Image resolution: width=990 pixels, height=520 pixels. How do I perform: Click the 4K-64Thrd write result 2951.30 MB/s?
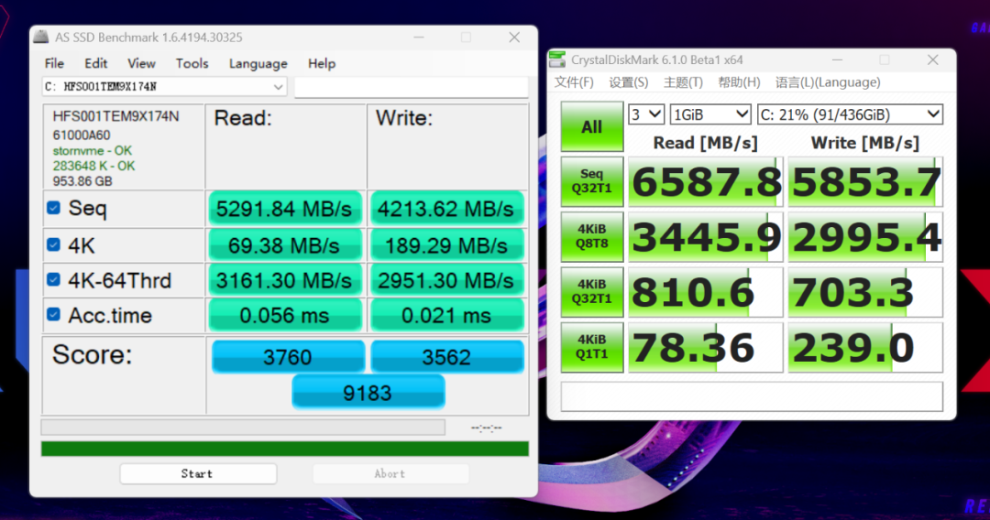[446, 280]
